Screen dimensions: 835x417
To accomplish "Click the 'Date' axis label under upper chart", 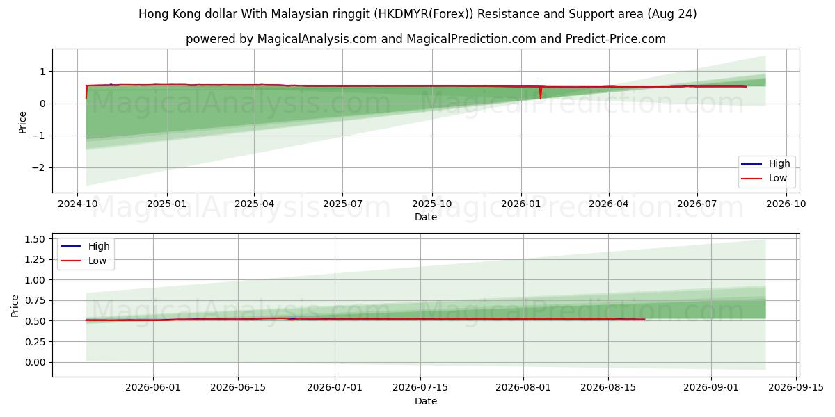I will [x=426, y=217].
